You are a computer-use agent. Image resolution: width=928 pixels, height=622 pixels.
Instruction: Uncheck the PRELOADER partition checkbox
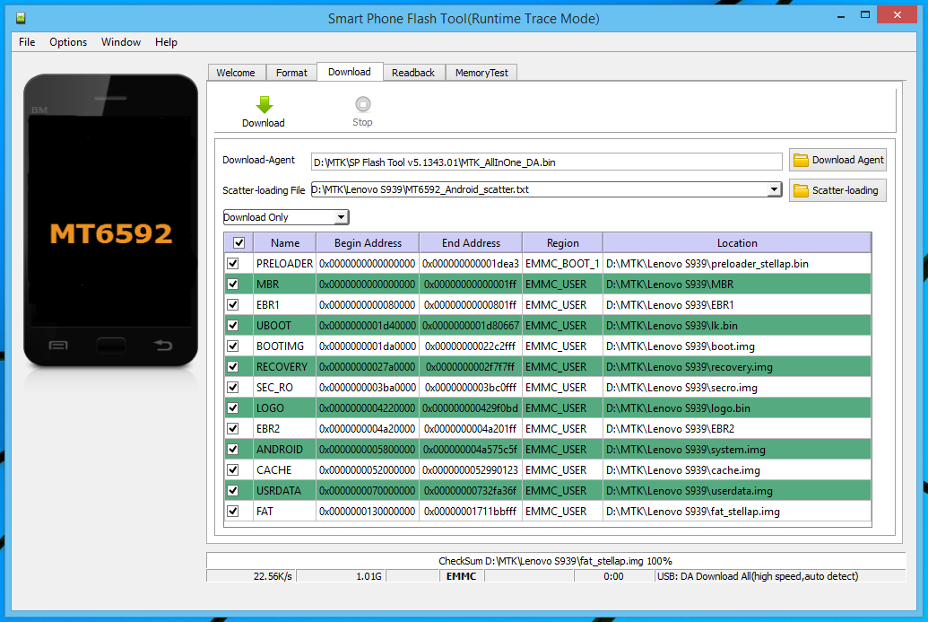point(233,264)
